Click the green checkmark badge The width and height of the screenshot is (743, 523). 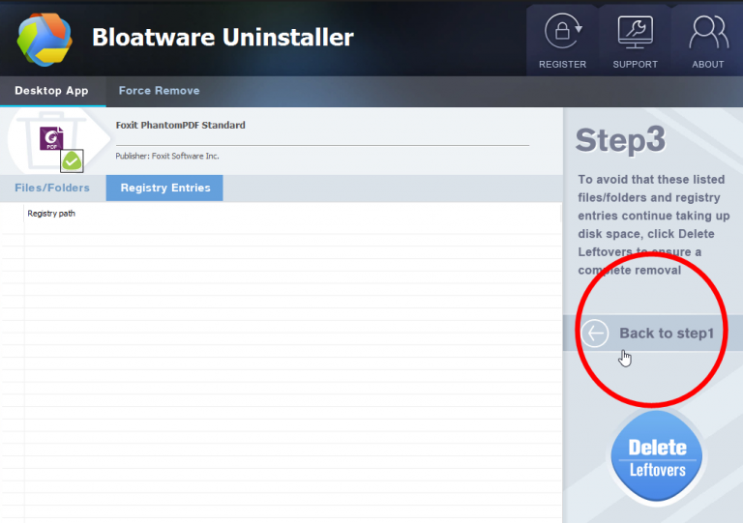click(72, 160)
